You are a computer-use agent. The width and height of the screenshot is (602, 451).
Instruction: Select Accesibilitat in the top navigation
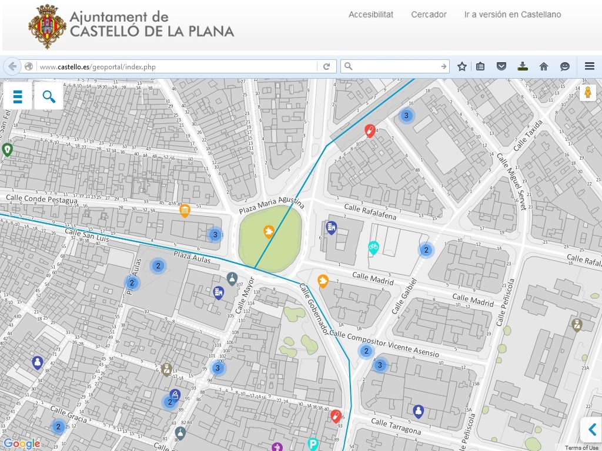[370, 15]
